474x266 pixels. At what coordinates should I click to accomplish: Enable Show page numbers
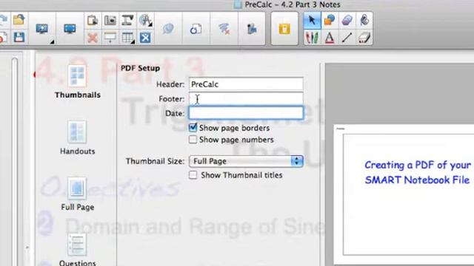pyautogui.click(x=193, y=140)
